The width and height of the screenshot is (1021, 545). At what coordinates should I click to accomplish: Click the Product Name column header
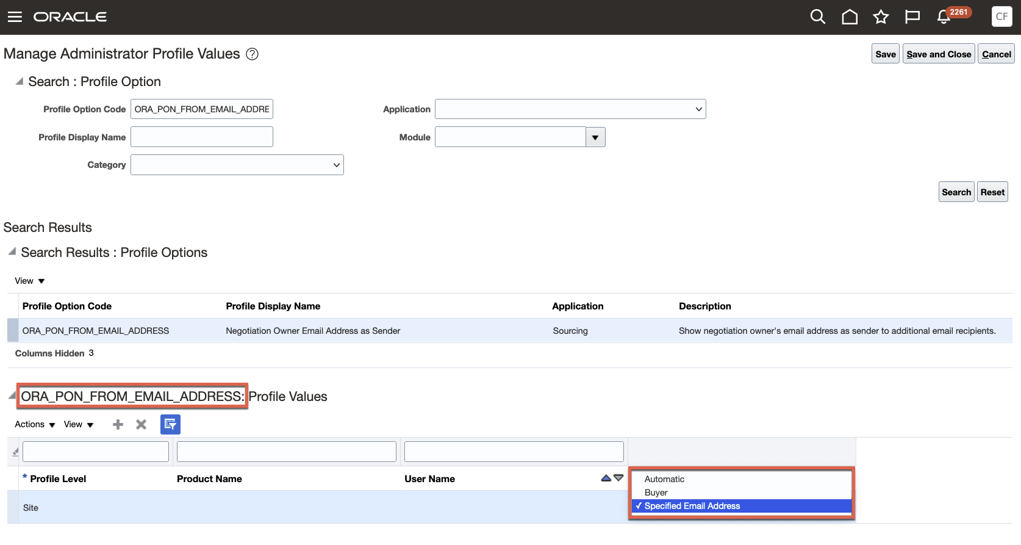pos(209,479)
